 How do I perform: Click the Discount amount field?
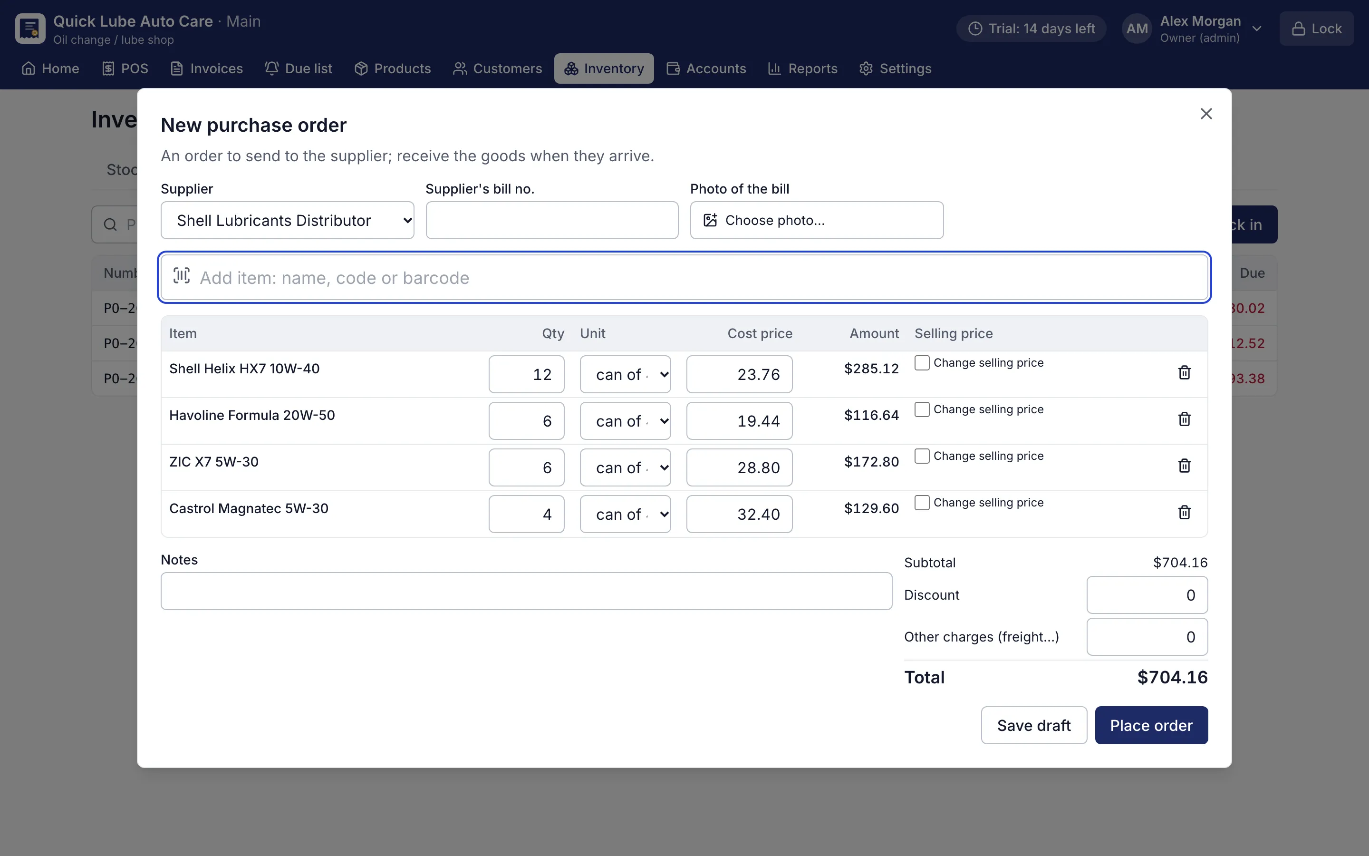(1147, 595)
